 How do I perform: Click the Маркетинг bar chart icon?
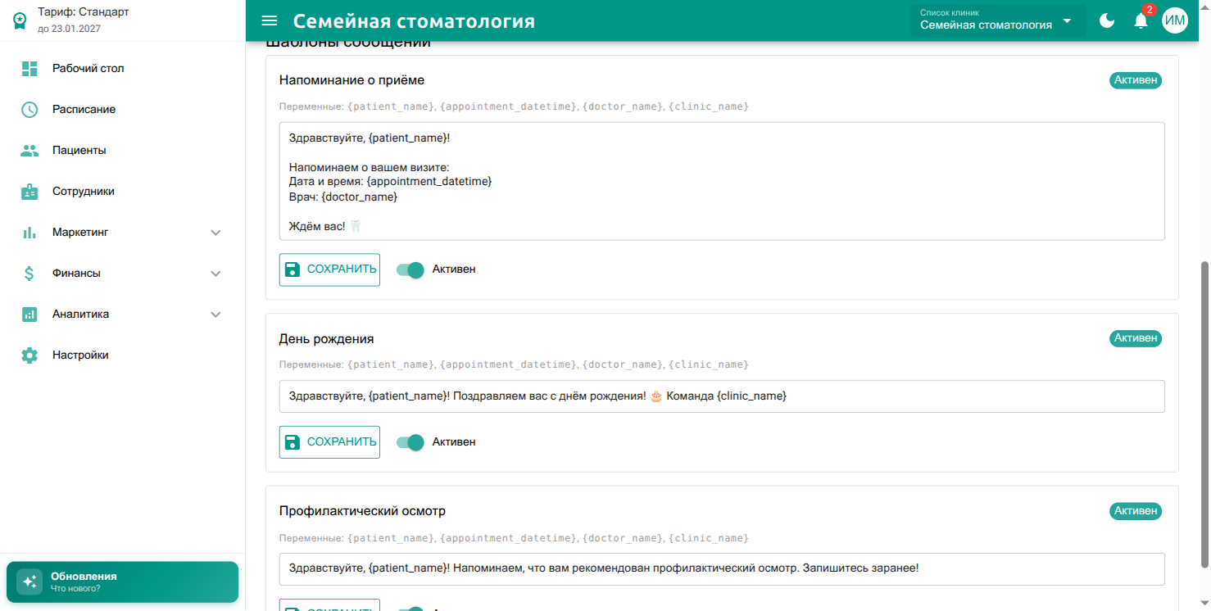(x=29, y=232)
